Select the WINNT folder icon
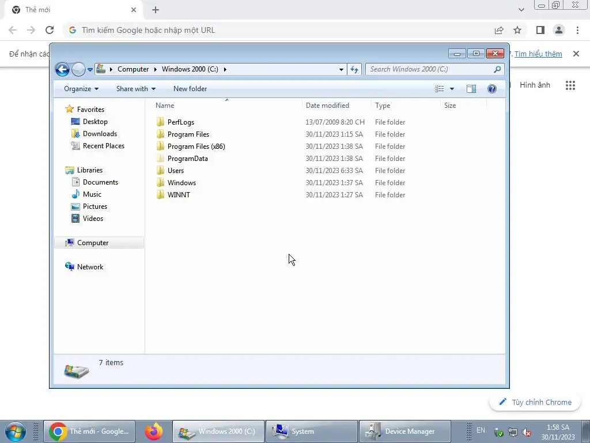The height and width of the screenshot is (443, 590). point(160,195)
